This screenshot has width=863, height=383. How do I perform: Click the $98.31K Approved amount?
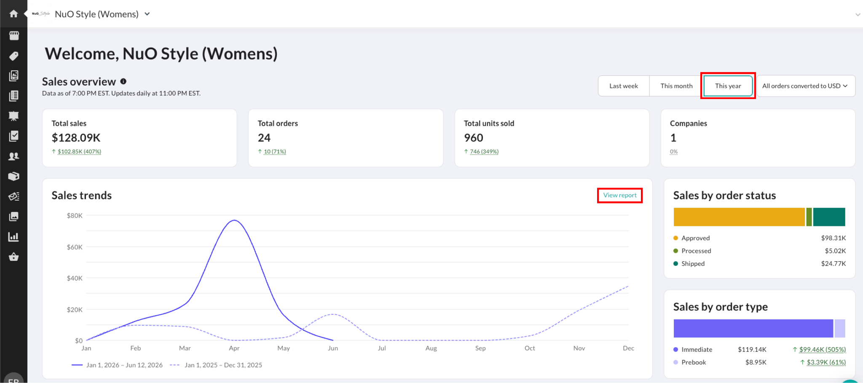click(834, 238)
